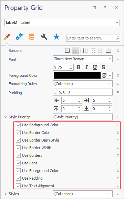Viewport: 124px width, 199px height.
Task: Collapse the Style Priority section
Action: (x=6, y=117)
